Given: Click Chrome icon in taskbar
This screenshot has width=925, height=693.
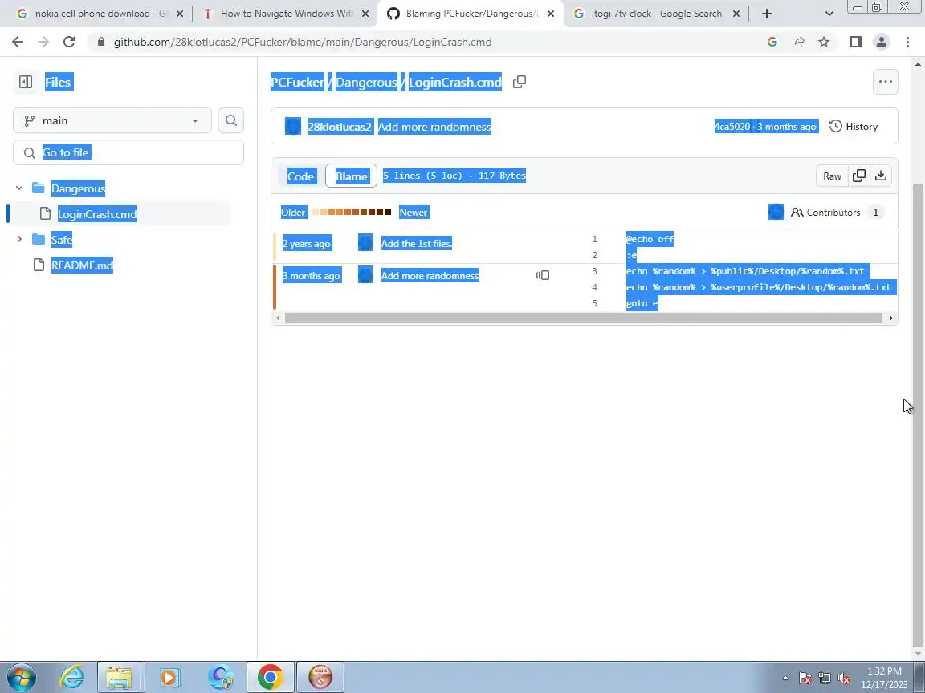Looking at the screenshot, I should click(270, 677).
